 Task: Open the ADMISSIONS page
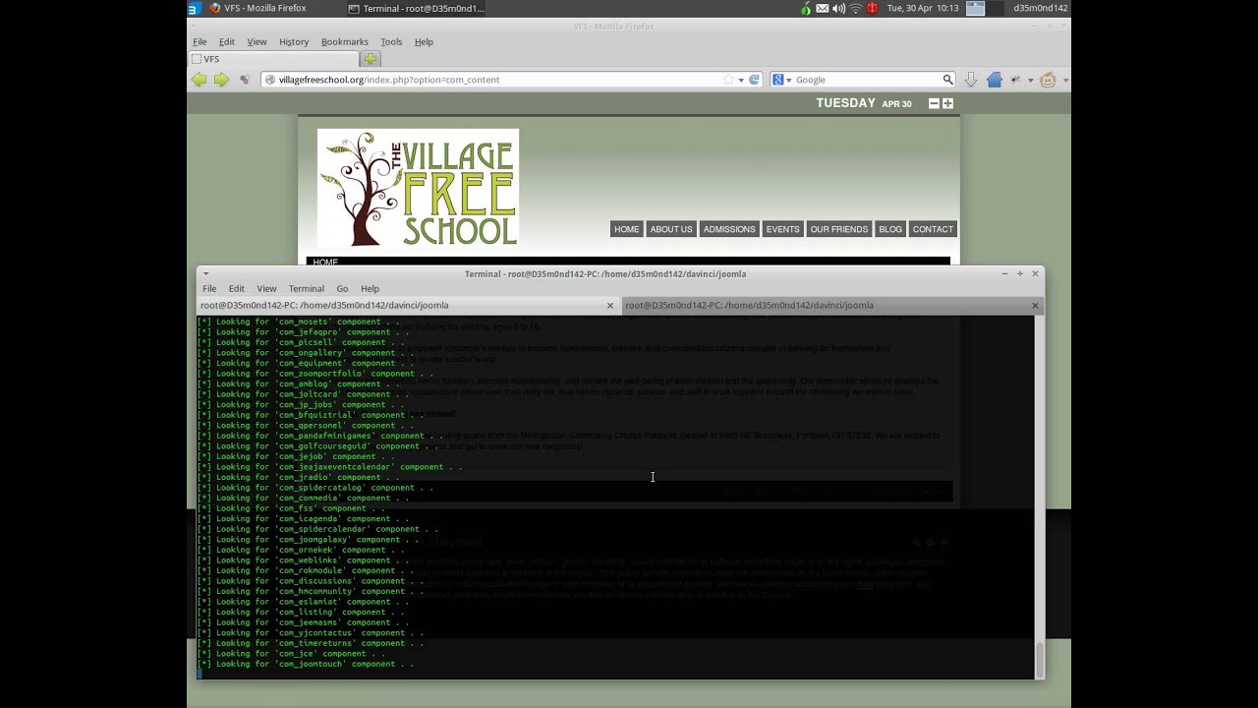pyautogui.click(x=729, y=229)
